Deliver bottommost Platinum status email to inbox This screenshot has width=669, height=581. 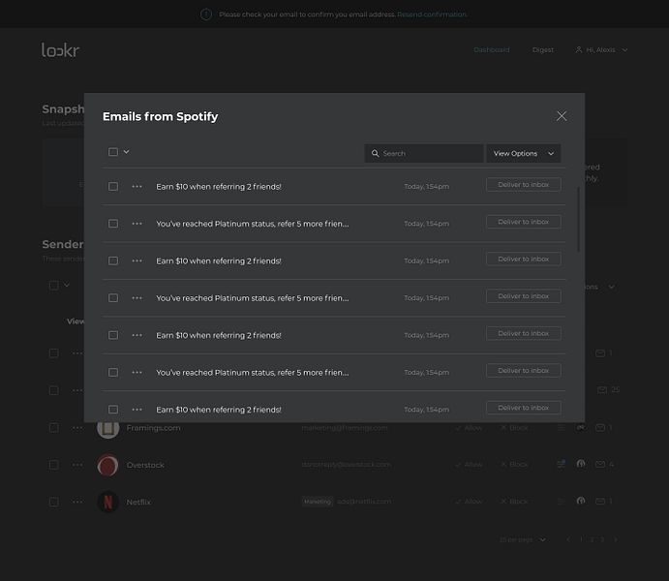pyautogui.click(x=524, y=371)
